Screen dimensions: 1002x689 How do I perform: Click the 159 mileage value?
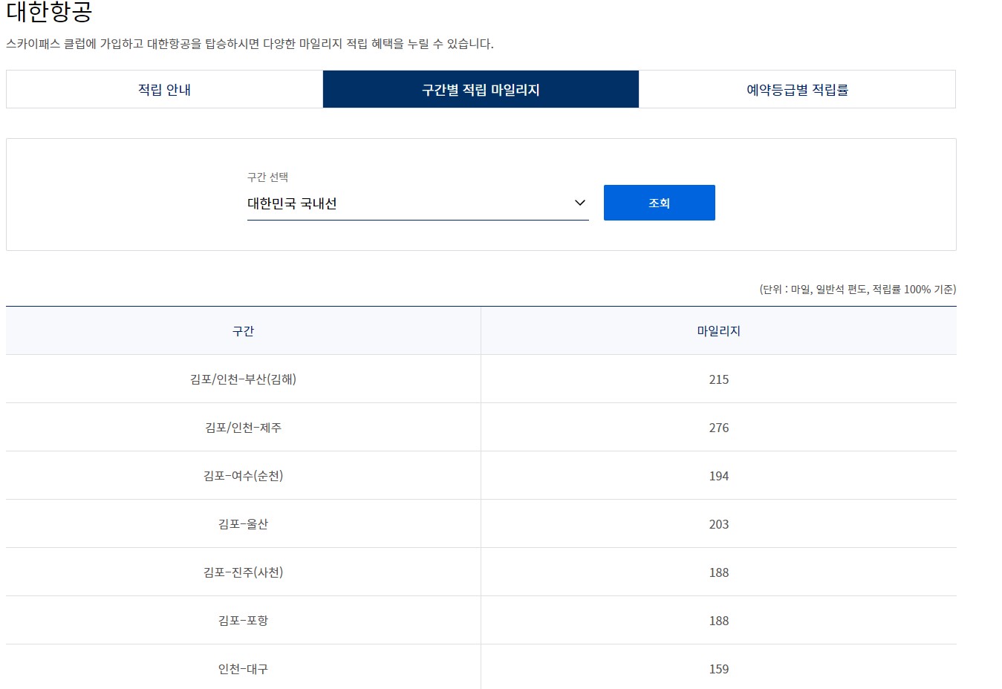(x=718, y=669)
